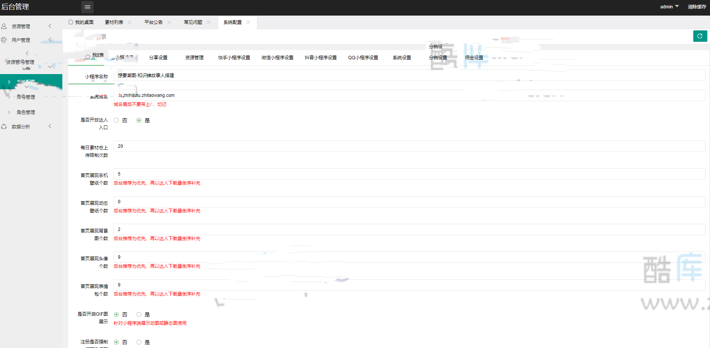Open the 资源管理 settings tab
710x348 pixels.
(194, 58)
